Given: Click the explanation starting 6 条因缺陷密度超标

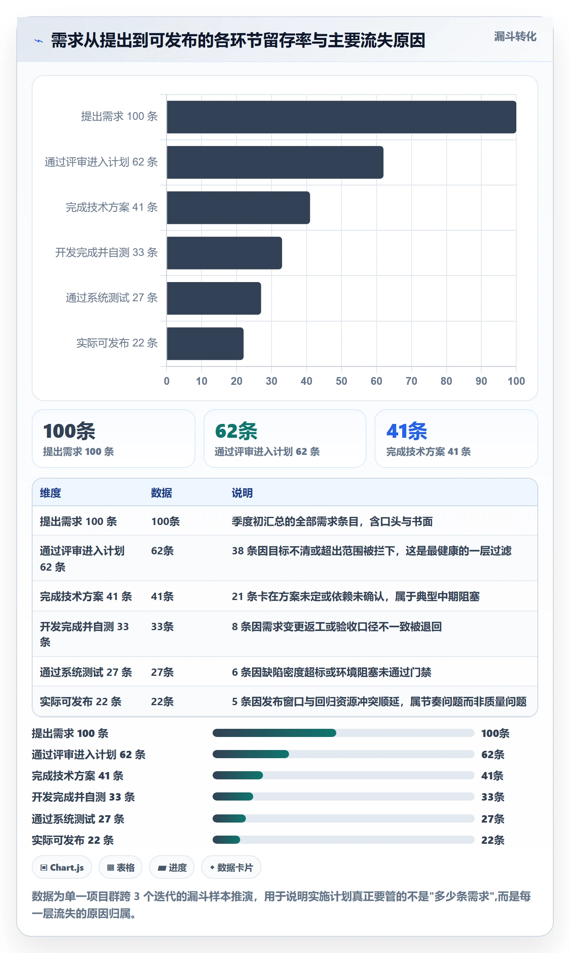Looking at the screenshot, I should (x=331, y=672).
